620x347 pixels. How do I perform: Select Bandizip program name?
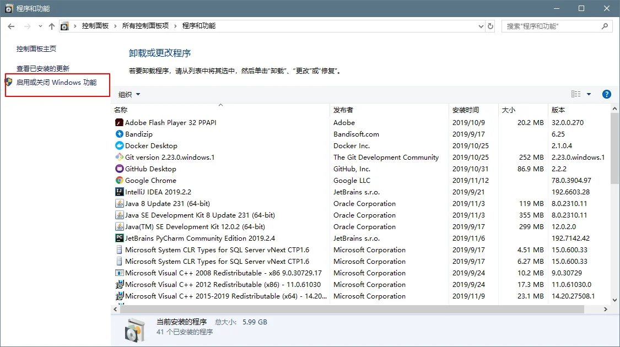click(x=139, y=134)
